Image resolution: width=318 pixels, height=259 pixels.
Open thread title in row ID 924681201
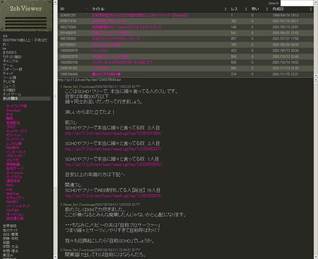point(139,15)
